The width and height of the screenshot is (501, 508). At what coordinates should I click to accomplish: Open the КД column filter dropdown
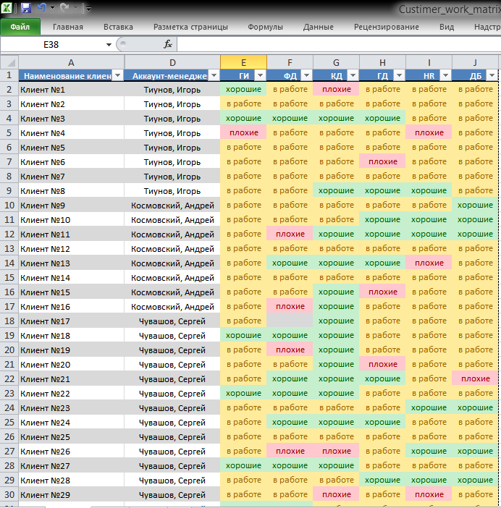[x=353, y=75]
